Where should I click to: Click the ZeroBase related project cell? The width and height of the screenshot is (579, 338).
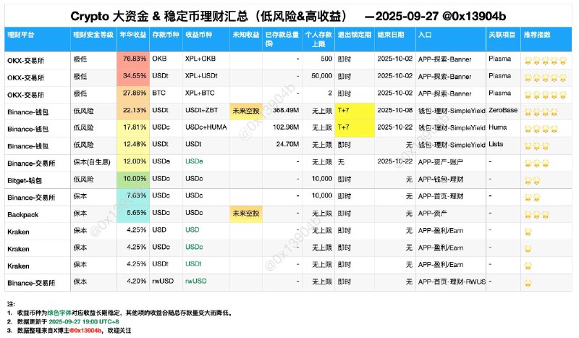click(503, 110)
